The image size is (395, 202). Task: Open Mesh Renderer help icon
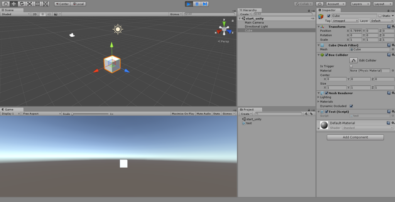click(389, 93)
